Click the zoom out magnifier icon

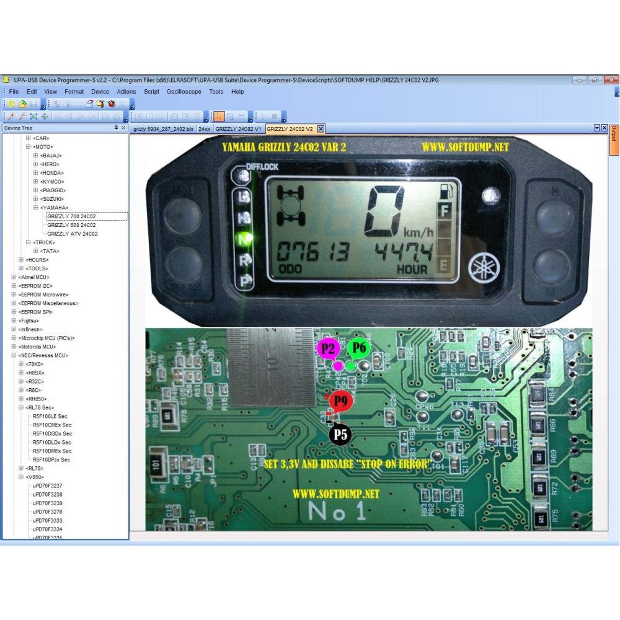[x=22, y=117]
